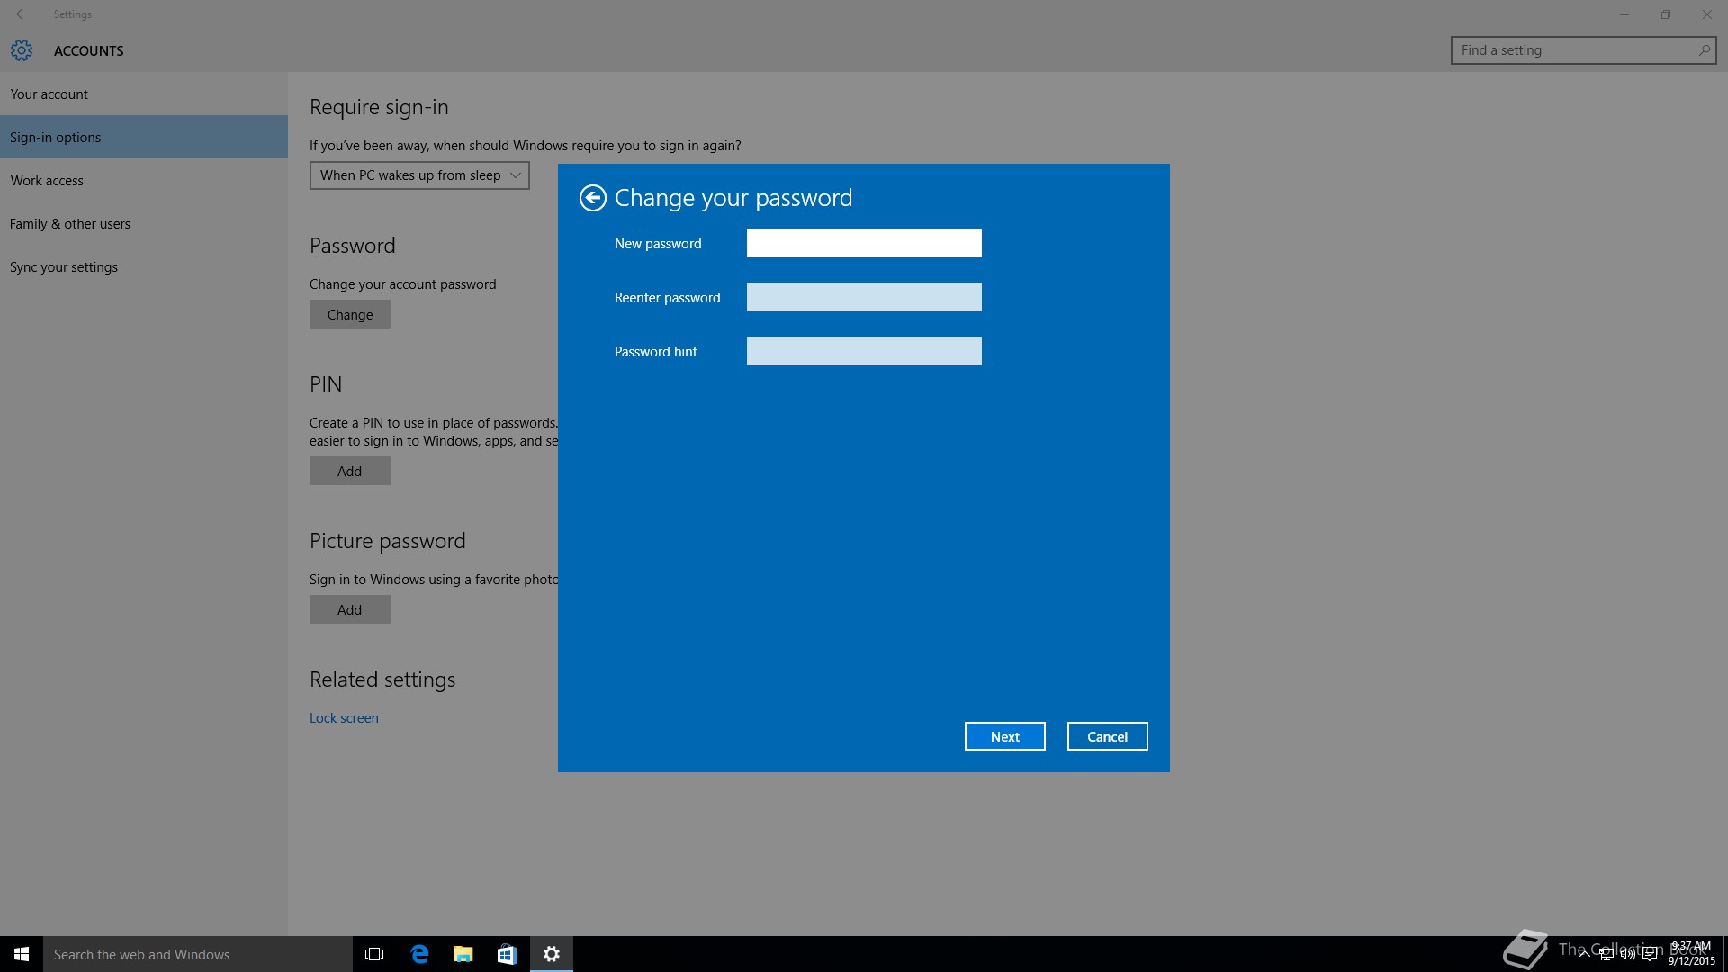Cancel the password change dialog
The image size is (1728, 972).
click(x=1107, y=736)
